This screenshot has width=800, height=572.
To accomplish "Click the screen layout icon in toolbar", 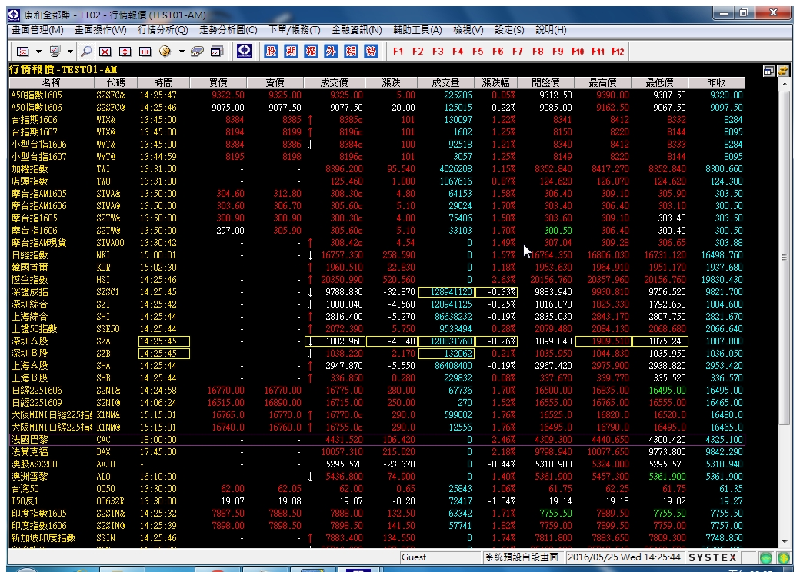I will [x=22, y=52].
